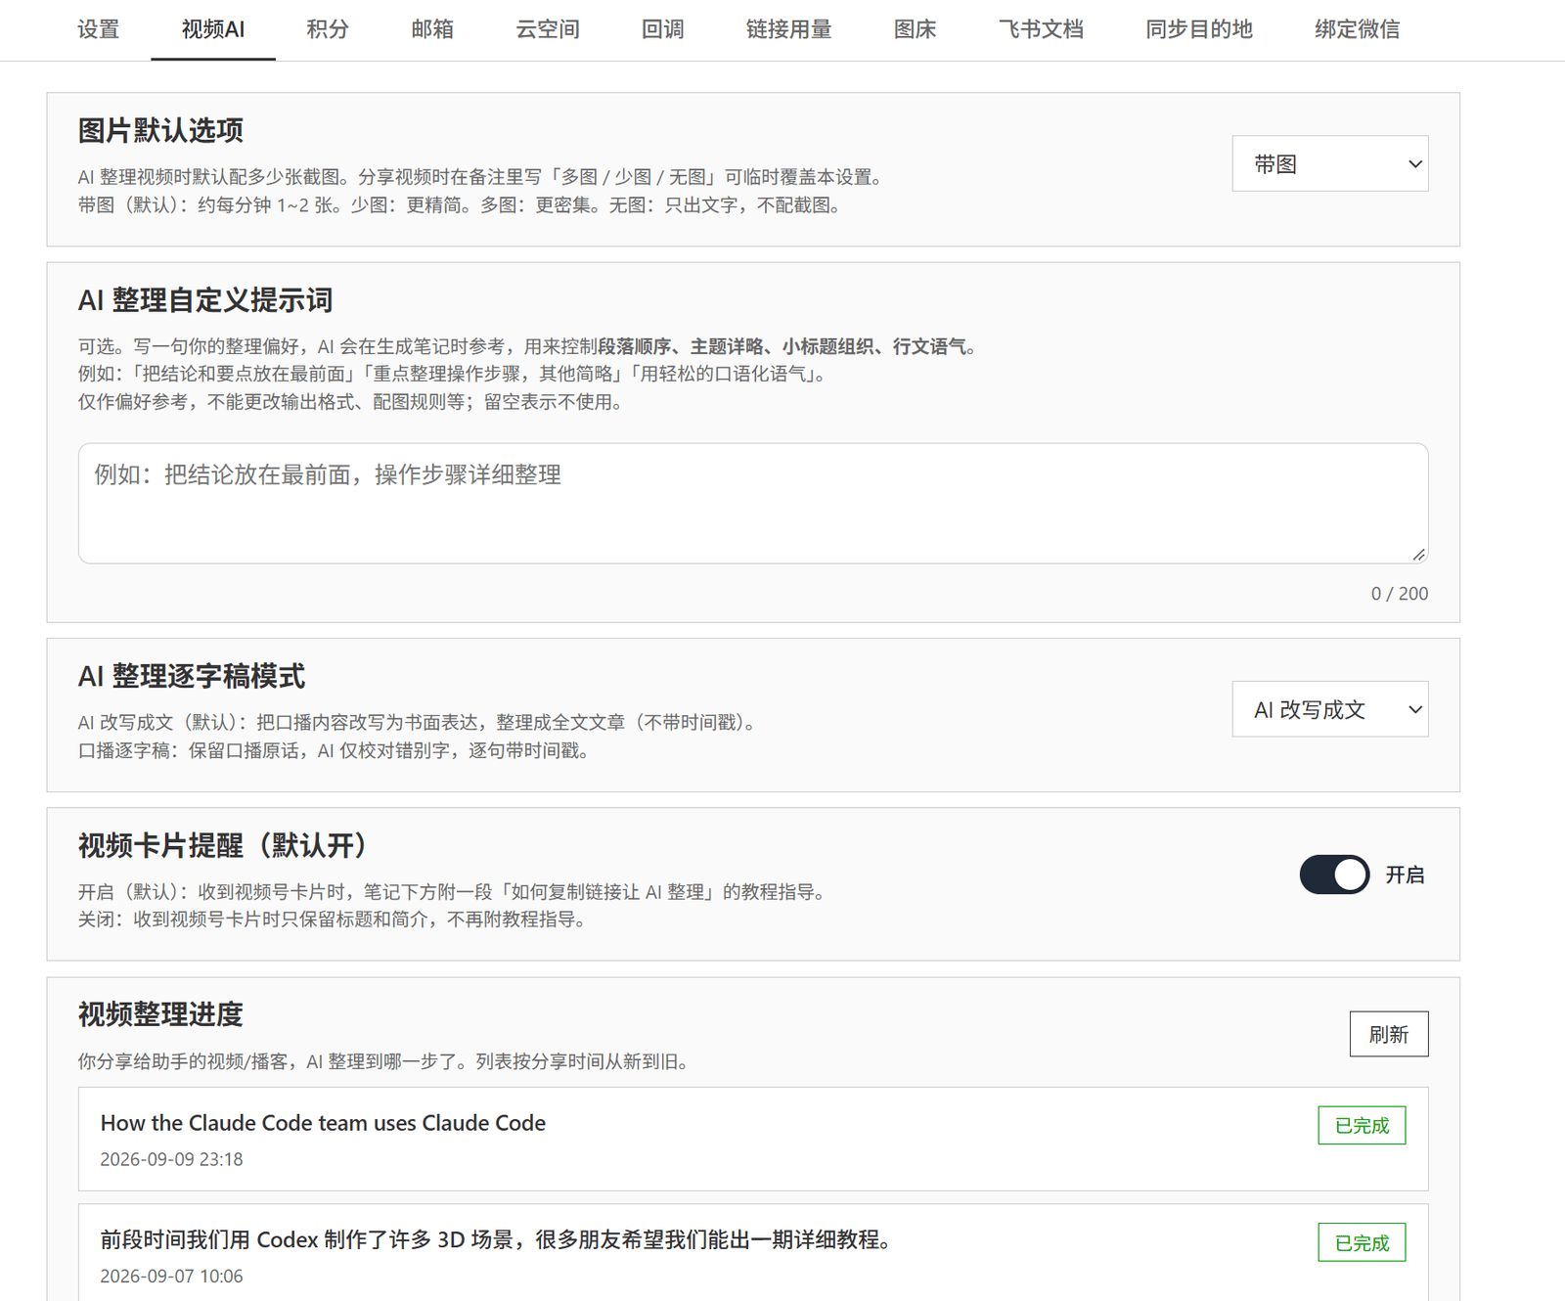Click the 2026-09-09 23:18 timestamp
The image size is (1565, 1301).
click(171, 1159)
